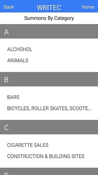The width and height of the screenshot is (98, 175).
Task: Tap the WRITEC app title
Action: click(49, 8)
